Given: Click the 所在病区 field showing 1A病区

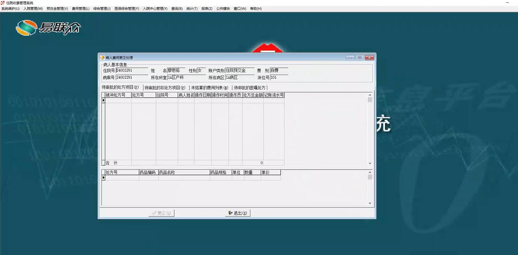Looking at the screenshot, I should 240,78.
